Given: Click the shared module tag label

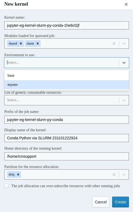Looking at the screenshot, I should [x=13, y=43].
